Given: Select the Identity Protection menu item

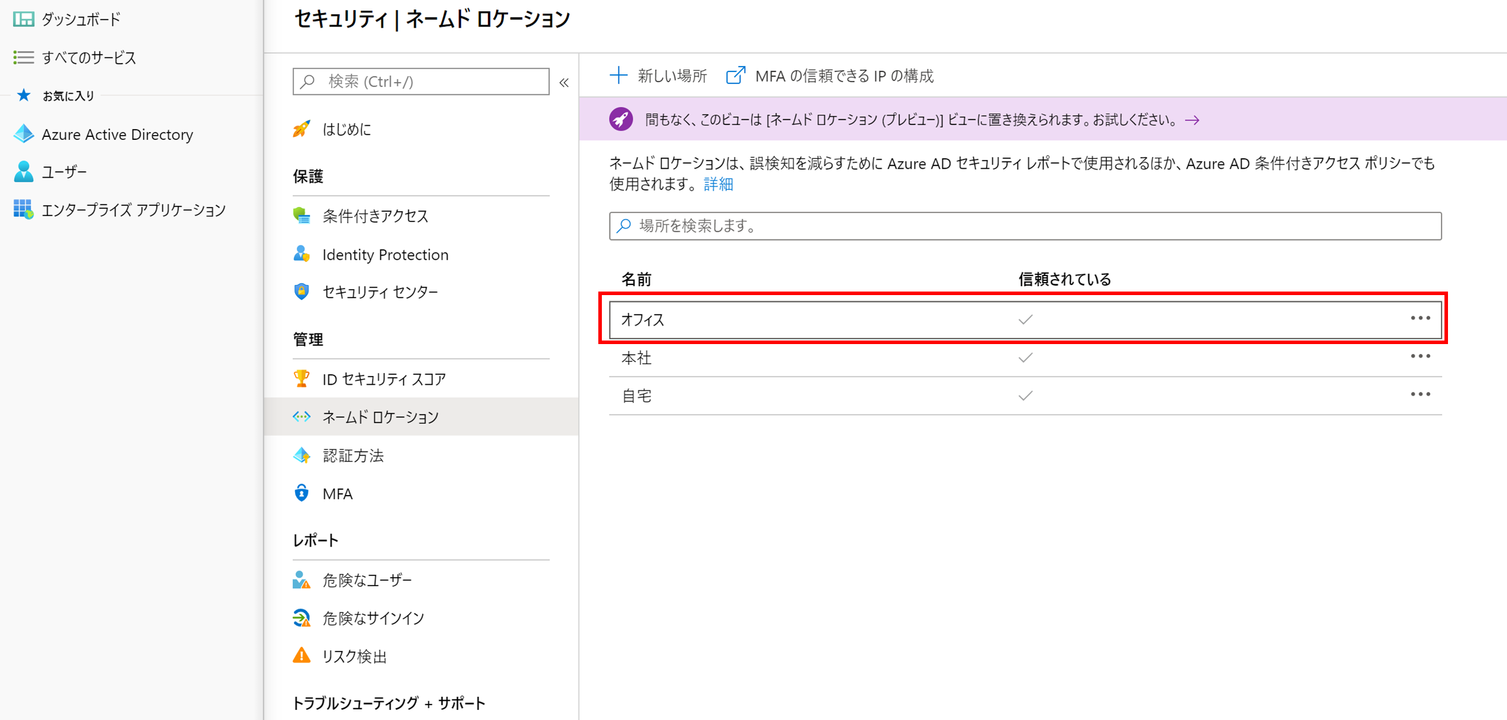Looking at the screenshot, I should (x=385, y=254).
